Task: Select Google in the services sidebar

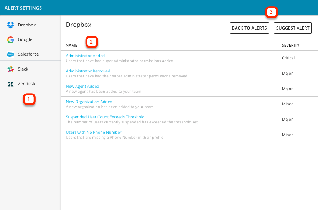Action: pos(30,39)
